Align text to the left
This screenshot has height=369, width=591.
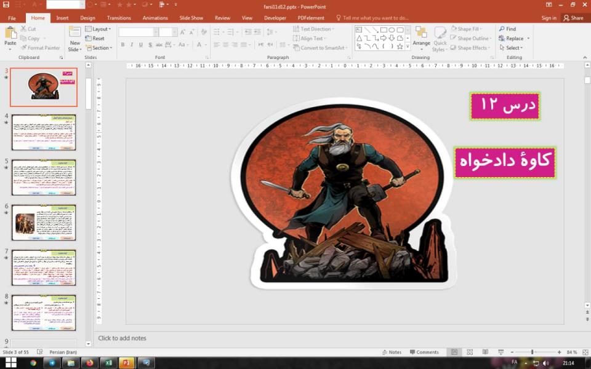point(217,45)
